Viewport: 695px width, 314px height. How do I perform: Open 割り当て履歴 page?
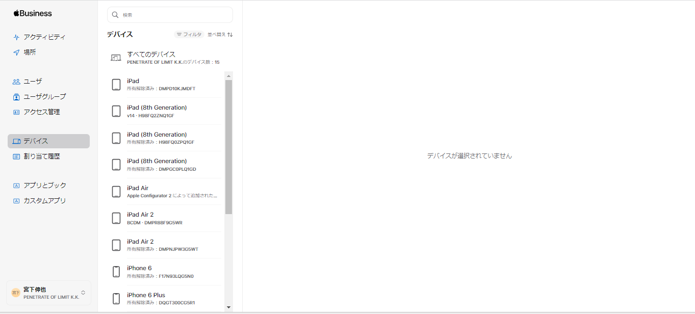pyautogui.click(x=48, y=156)
